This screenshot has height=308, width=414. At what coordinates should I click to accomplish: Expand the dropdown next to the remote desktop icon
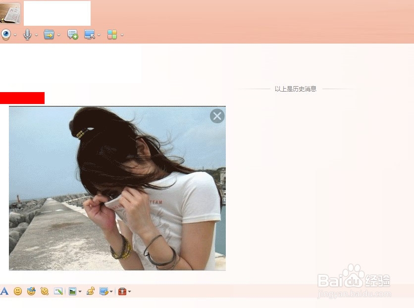coord(99,35)
